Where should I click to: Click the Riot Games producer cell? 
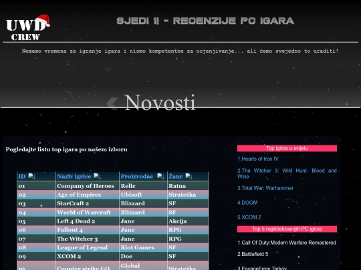pyautogui.click(x=143, y=247)
